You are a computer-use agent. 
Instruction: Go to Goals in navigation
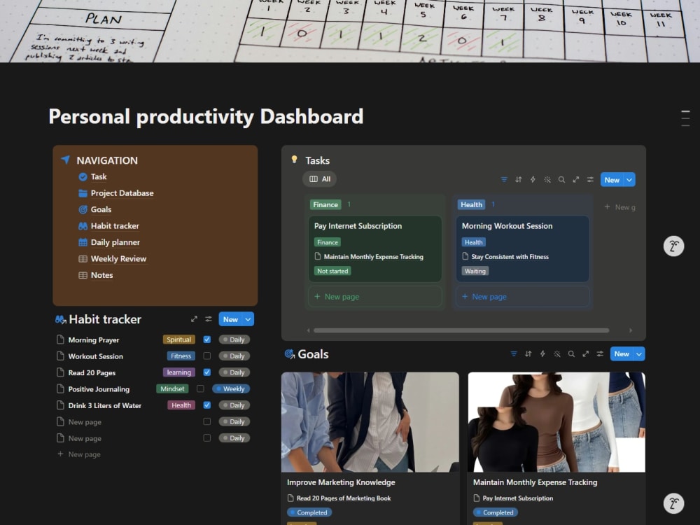click(x=101, y=209)
